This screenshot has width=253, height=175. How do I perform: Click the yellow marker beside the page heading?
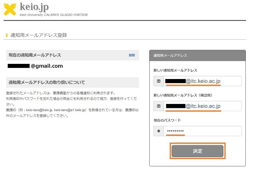tap(7, 35)
